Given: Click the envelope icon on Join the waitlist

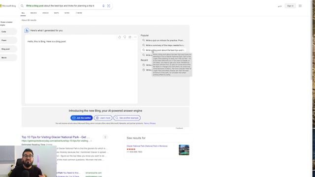Looking at the screenshot, I should tap(74, 118).
